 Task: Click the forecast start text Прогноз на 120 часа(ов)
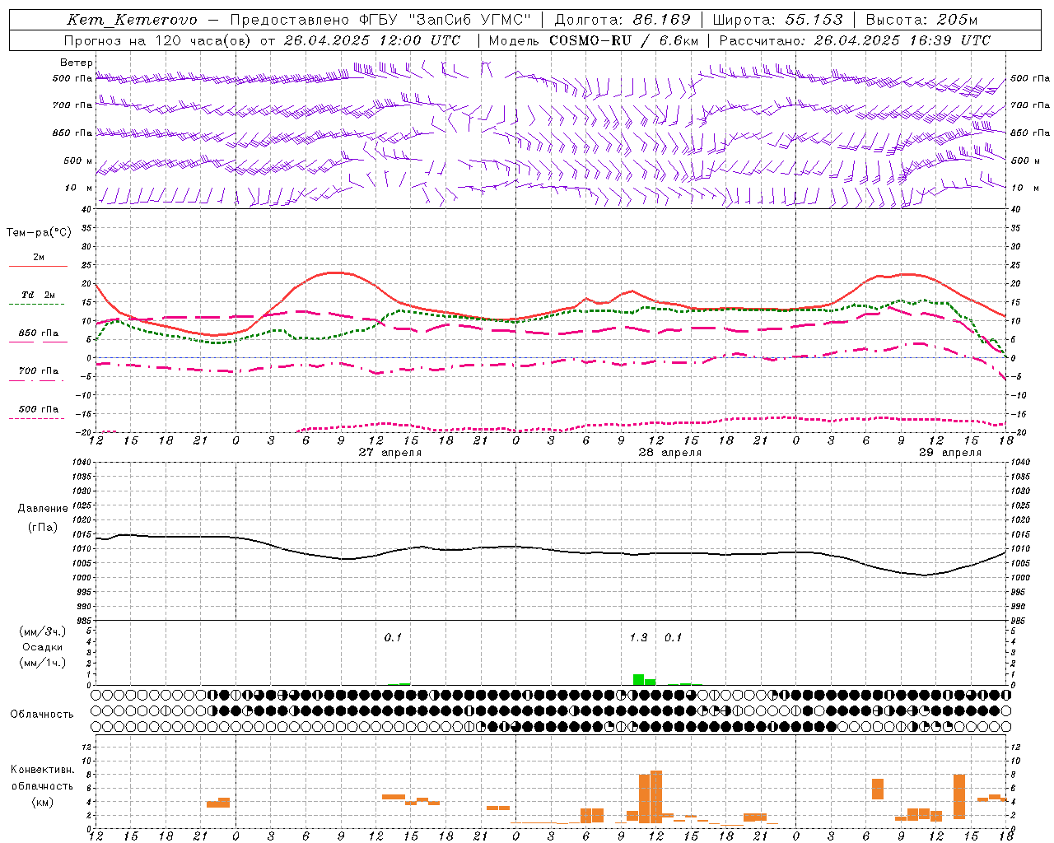158,40
